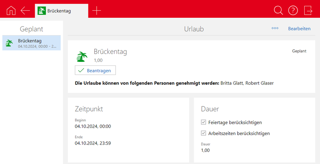Switch to the Brückentag tab
The image size is (320, 164).
click(59, 11)
